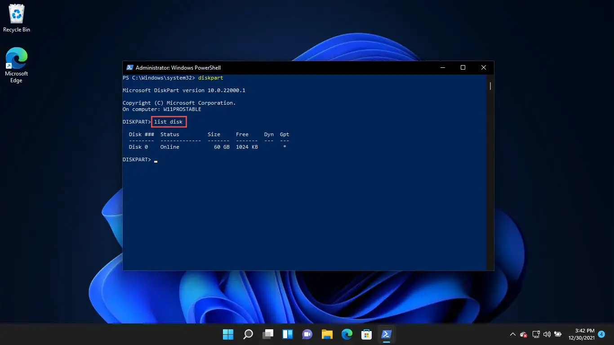This screenshot has width=614, height=345.
Task: Click 'PS C:\Windows\system32>' prompt text
Action: (x=159, y=78)
